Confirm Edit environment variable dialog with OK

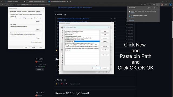click(x=96, y=68)
